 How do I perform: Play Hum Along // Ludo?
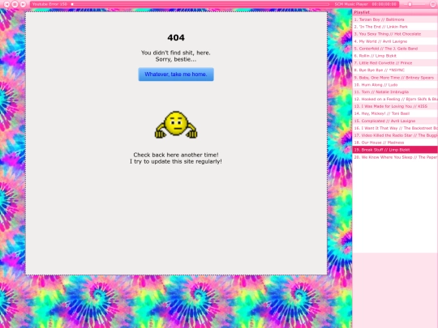(x=395, y=85)
